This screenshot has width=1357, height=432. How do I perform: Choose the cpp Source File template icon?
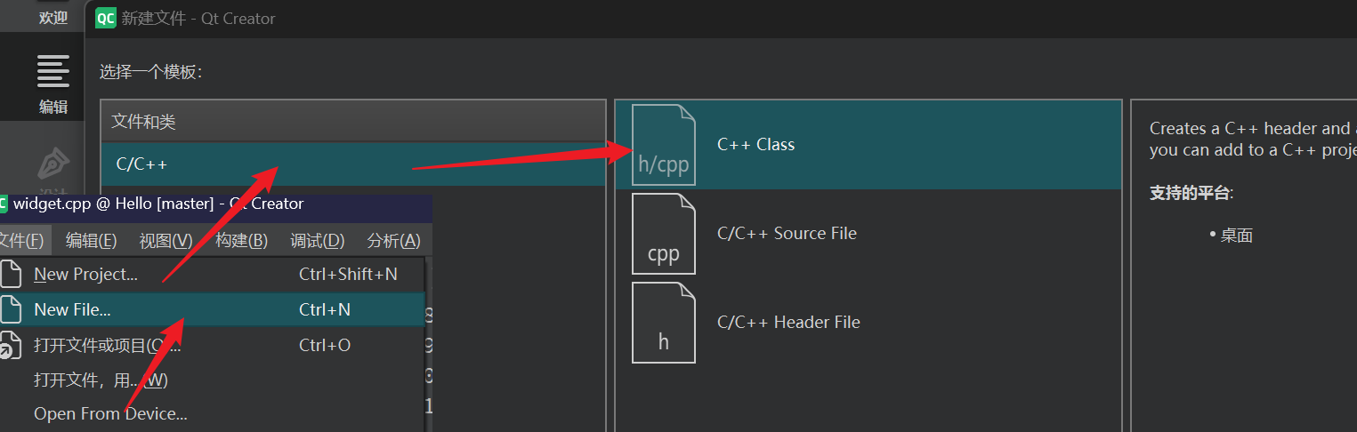tap(663, 234)
